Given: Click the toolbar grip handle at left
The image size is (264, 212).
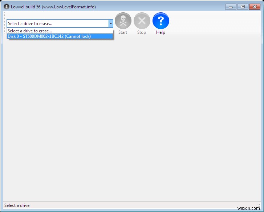Looking at the screenshot, I should coord(4,23).
